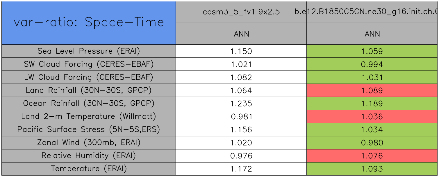This screenshot has width=439, height=177.
Task: Click the LW Cloud Forcing (CERES-EBAF) label
Action: tap(89, 77)
